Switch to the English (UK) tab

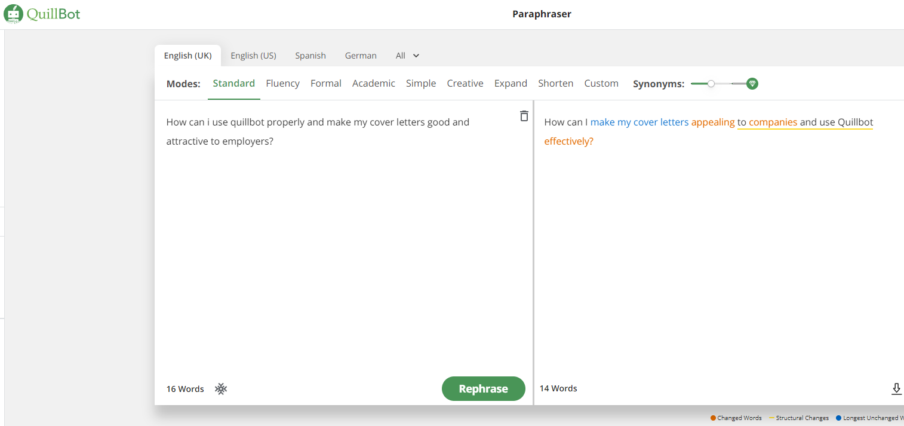[x=187, y=56]
